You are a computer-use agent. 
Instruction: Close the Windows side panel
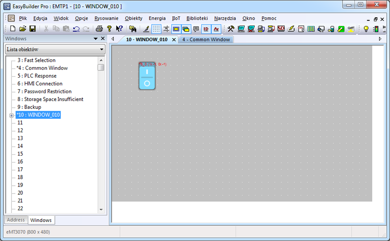click(103, 38)
